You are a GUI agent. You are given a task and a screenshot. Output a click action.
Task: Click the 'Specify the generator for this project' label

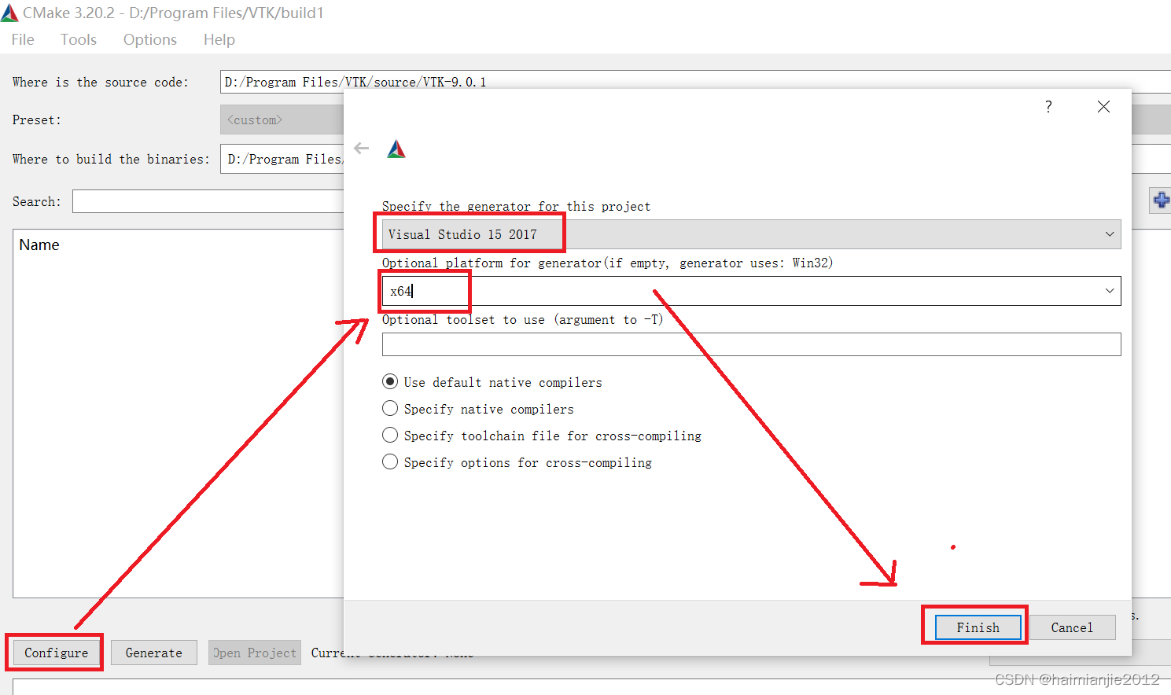coord(516,206)
